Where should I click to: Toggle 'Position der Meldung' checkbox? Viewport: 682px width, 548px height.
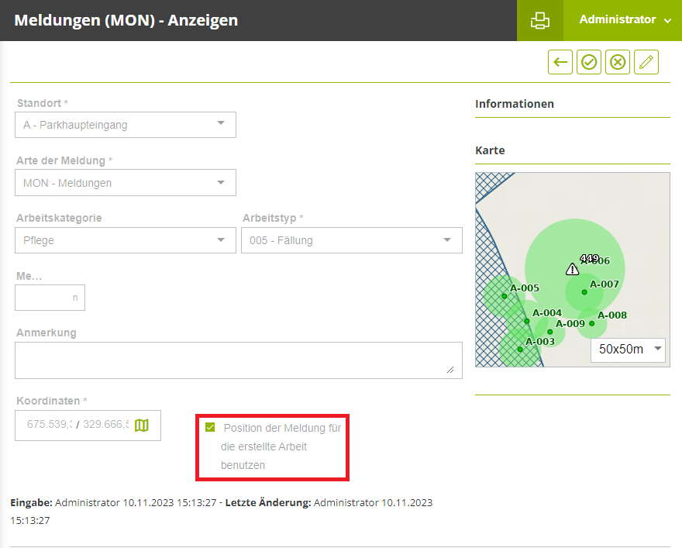click(x=210, y=427)
